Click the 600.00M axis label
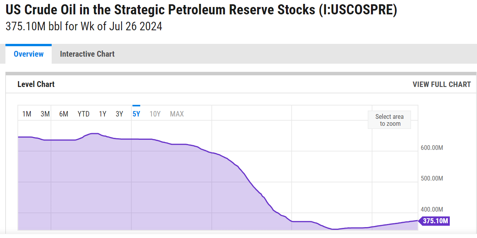477x238 pixels. (432, 148)
